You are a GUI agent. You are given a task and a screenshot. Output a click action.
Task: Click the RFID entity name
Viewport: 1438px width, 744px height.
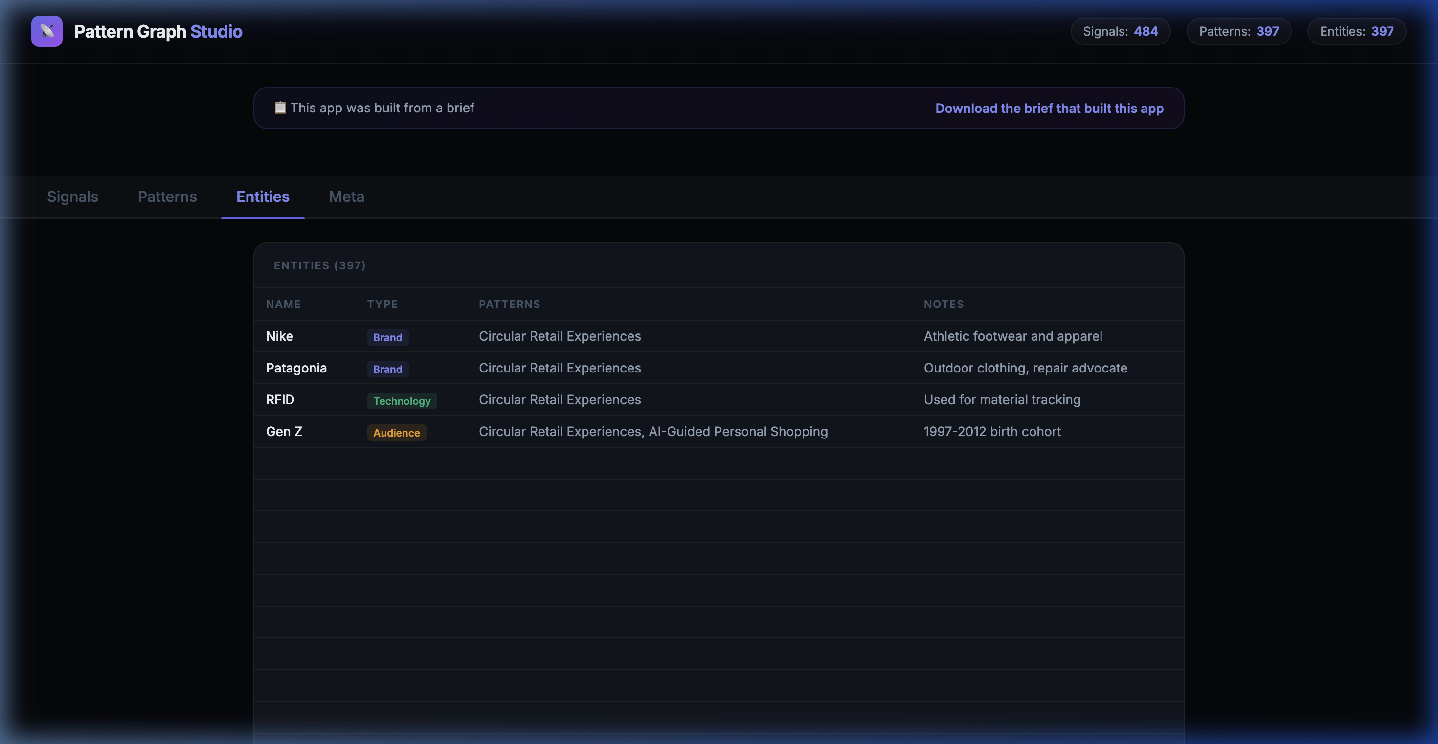tap(280, 400)
